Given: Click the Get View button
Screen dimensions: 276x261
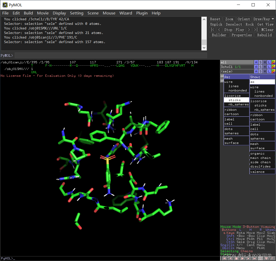Looking at the screenshot, I should tap(265, 24).
